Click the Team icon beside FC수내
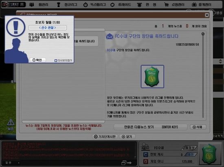 [x=145, y=146]
